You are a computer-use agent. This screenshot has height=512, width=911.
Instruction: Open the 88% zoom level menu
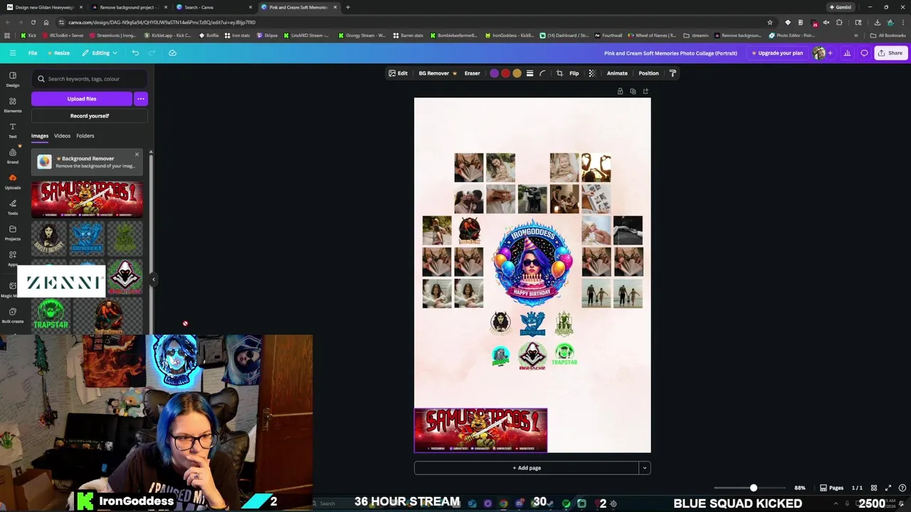(x=800, y=488)
